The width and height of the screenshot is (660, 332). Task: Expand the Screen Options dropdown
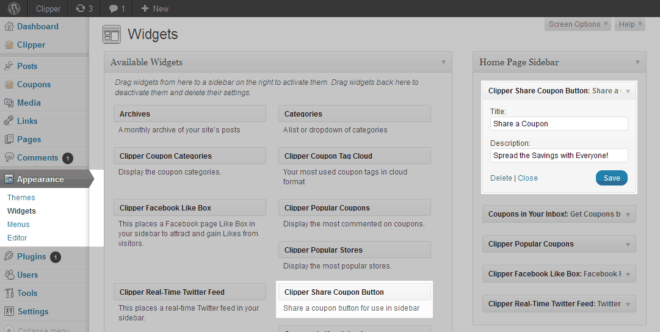(x=578, y=24)
